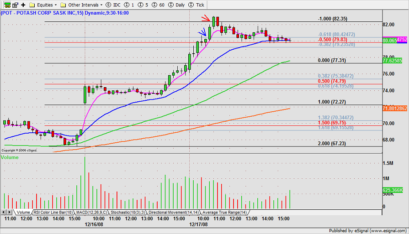Click the 1.382 (70.34472) Fibonacci label
This screenshot has width=409, height=234.
336,117
